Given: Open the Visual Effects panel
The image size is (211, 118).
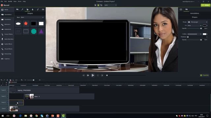Looking at the screenshot, I should coord(7,49).
